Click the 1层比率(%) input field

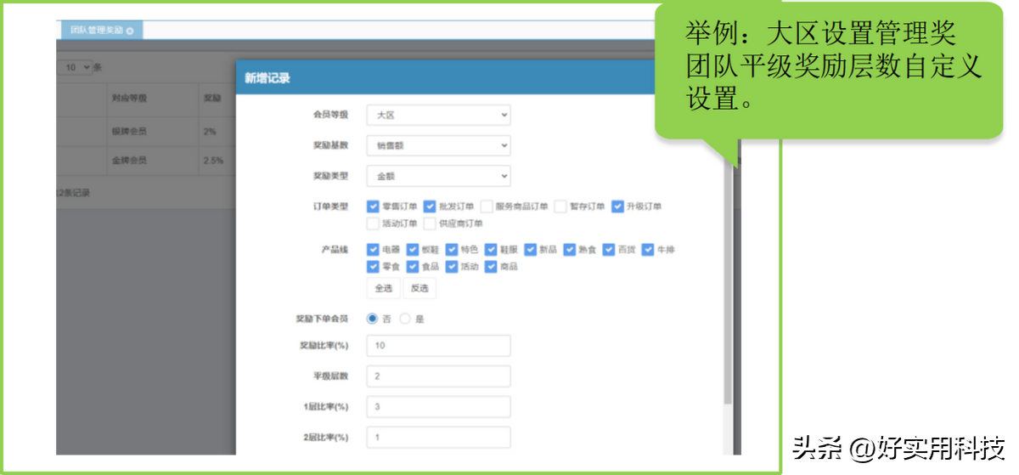point(438,406)
